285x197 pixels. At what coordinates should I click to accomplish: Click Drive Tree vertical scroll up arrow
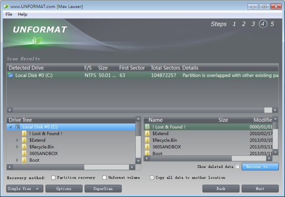[138, 119]
